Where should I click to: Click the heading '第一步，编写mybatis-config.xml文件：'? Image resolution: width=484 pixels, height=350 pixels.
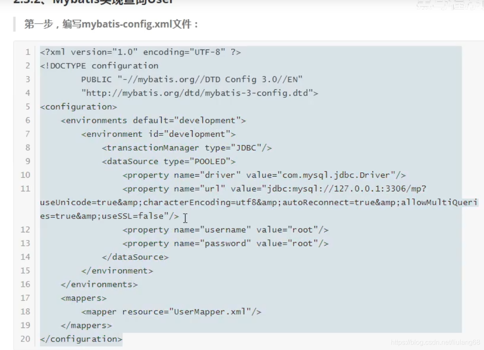111,24
